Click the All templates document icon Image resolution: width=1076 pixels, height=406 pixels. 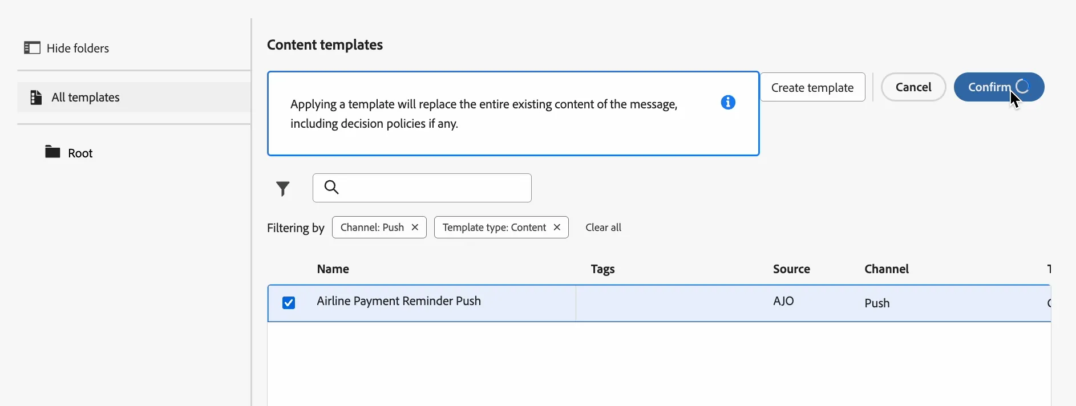point(36,98)
